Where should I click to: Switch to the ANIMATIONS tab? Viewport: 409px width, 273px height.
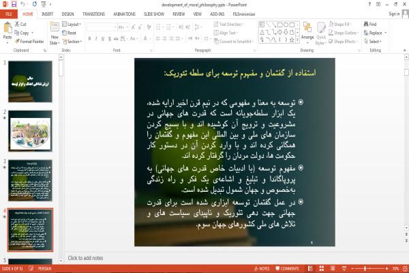[125, 14]
